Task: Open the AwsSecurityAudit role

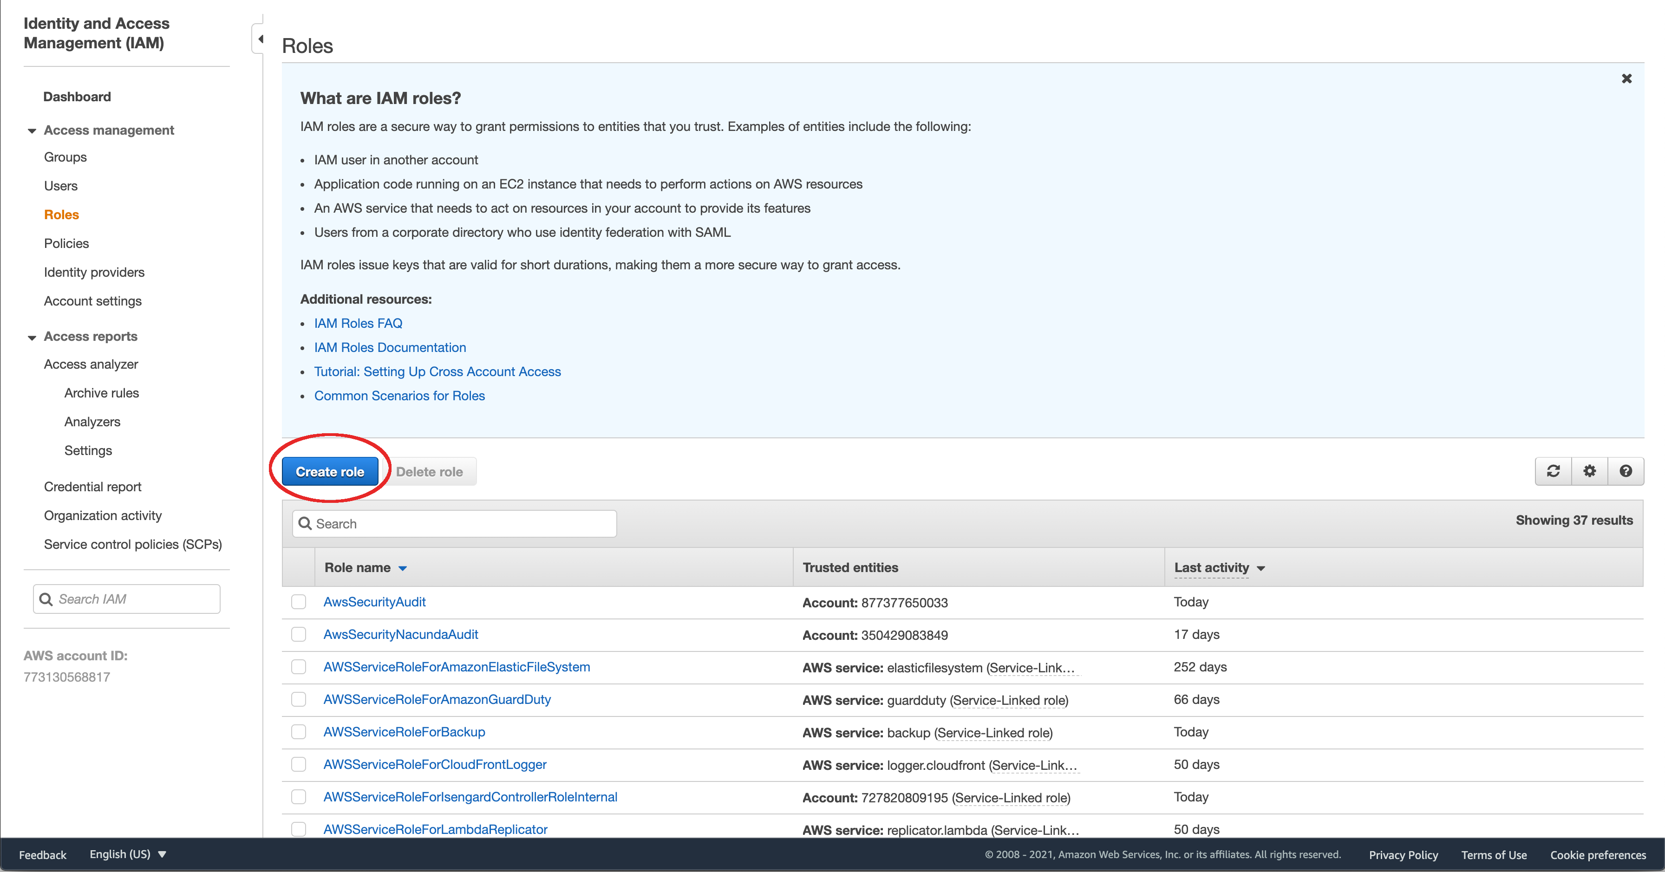Action: pyautogui.click(x=374, y=602)
